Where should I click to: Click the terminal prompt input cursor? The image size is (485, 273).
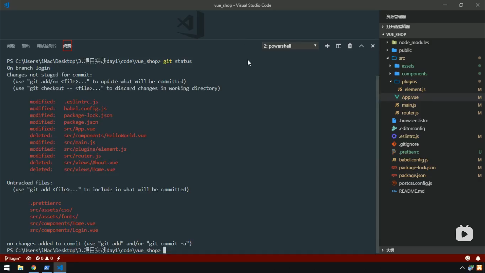pos(164,250)
